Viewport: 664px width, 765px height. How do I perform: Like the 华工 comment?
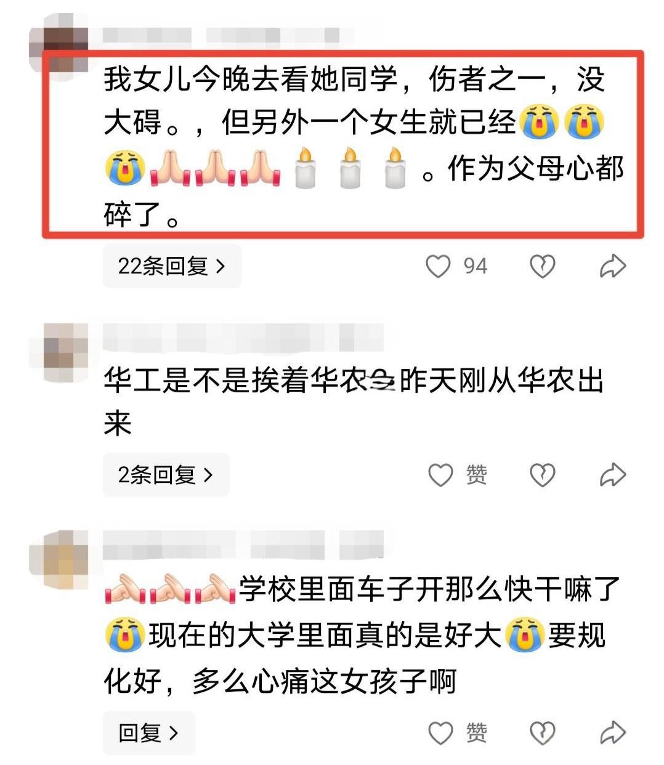coord(440,475)
